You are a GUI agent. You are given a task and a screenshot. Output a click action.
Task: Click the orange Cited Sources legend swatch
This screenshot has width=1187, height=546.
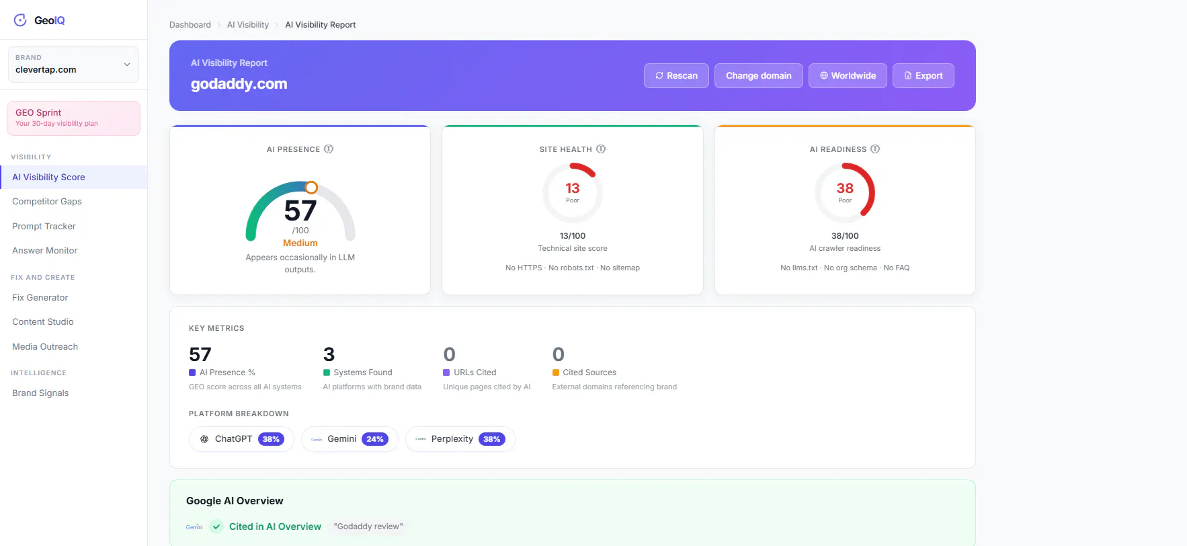[x=556, y=373]
